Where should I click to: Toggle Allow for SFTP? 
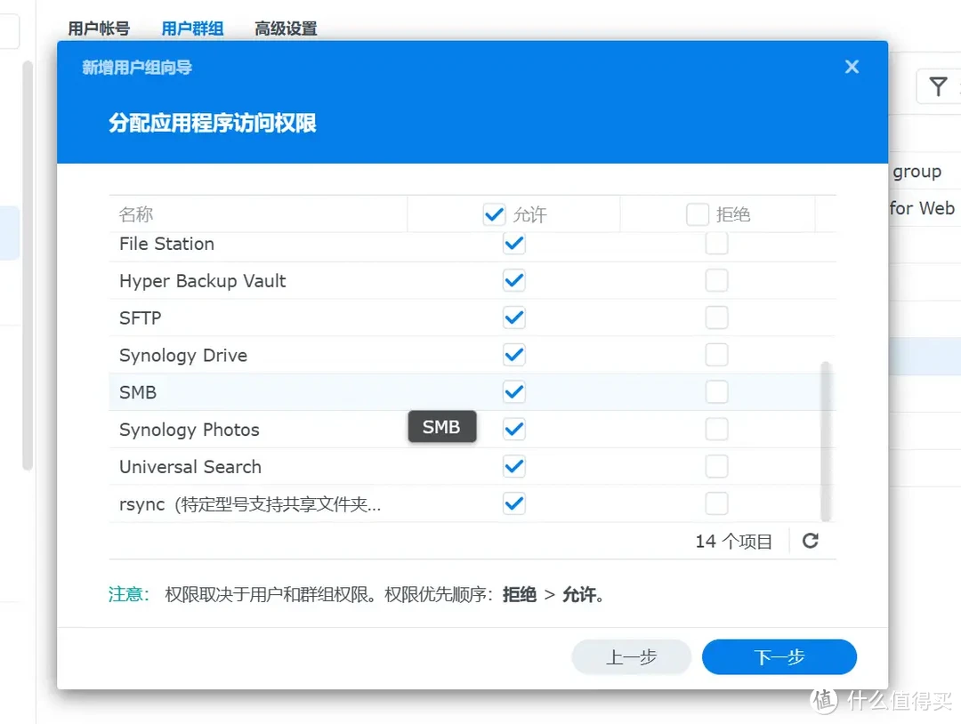513,317
